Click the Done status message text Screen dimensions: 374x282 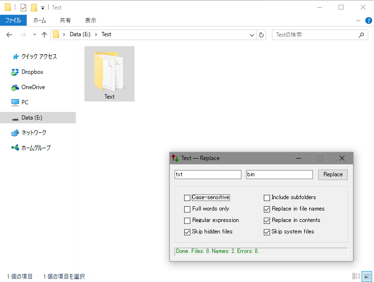click(218, 251)
